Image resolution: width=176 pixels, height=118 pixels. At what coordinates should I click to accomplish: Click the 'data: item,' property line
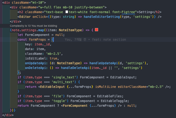pos(35,49)
